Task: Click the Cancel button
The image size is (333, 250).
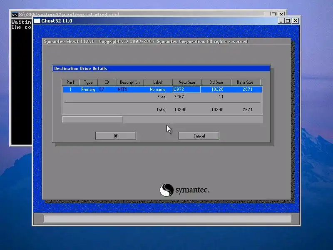Action: pyautogui.click(x=199, y=136)
